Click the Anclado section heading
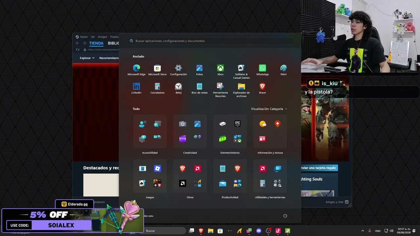420x236 pixels. coord(138,56)
